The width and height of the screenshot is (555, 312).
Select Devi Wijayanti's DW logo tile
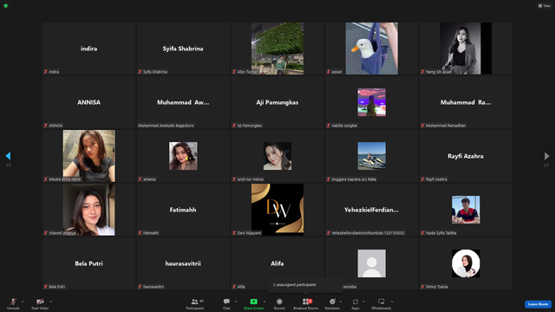277,210
